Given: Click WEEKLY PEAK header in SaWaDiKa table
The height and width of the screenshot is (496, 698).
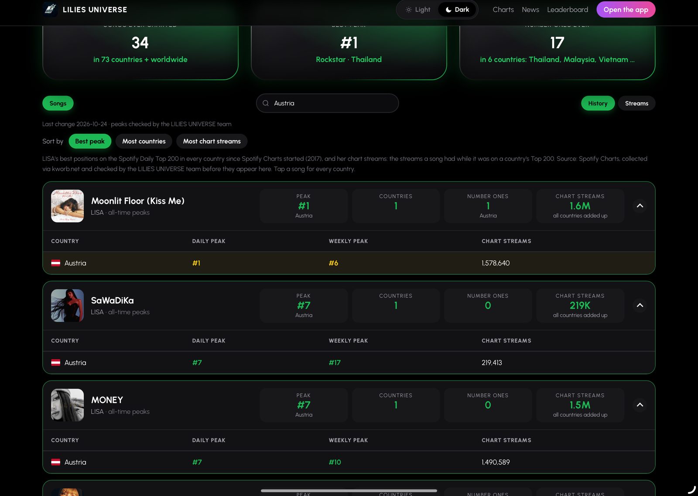Looking at the screenshot, I should (348, 341).
